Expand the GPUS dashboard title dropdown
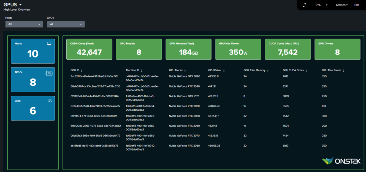Screen dimensions: 366x172 pos(20,5)
